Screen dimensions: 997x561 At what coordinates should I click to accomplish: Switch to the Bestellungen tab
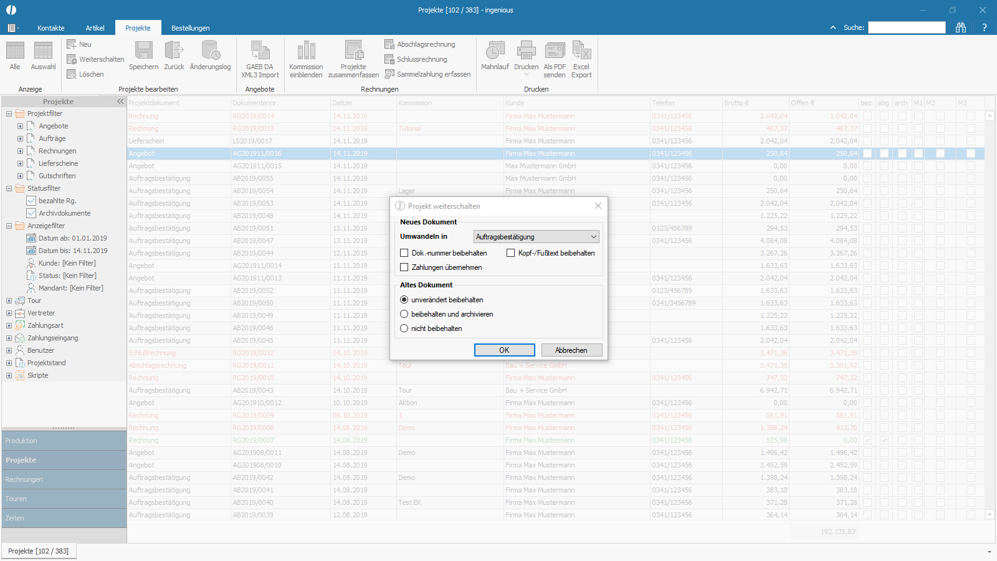coord(191,28)
